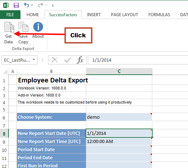This screenshot has width=188, height=168.
Task: Click the empty value cell beside Period Start Date
Action: (119, 149)
